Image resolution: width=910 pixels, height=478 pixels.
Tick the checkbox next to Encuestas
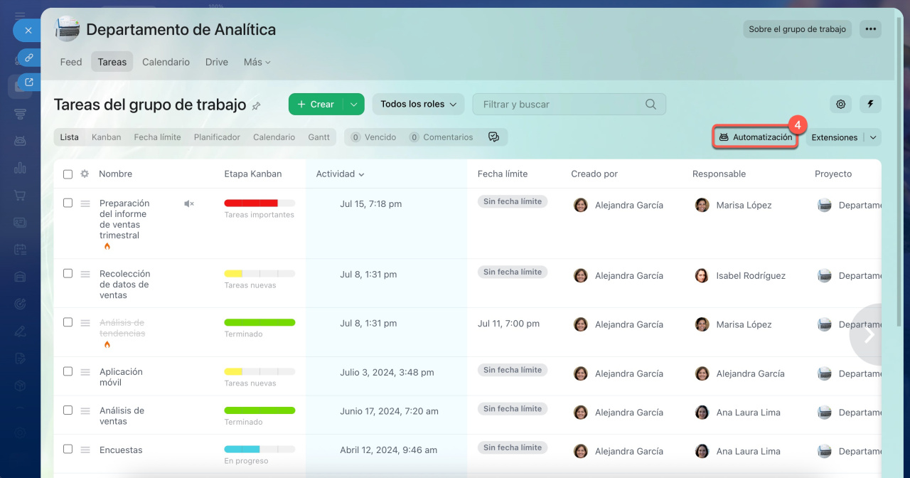[68, 449]
